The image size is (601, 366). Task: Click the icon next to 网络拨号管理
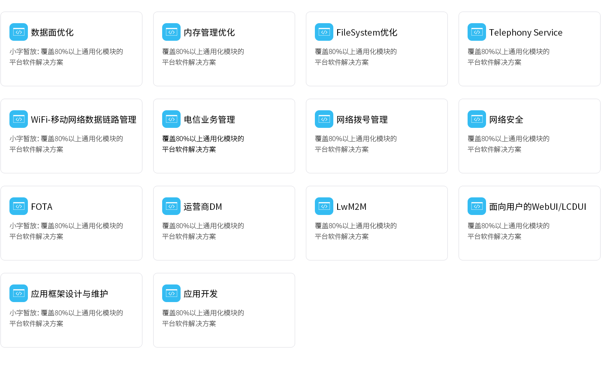[x=324, y=119]
